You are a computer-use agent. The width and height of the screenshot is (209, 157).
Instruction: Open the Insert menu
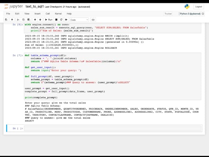[38, 14]
